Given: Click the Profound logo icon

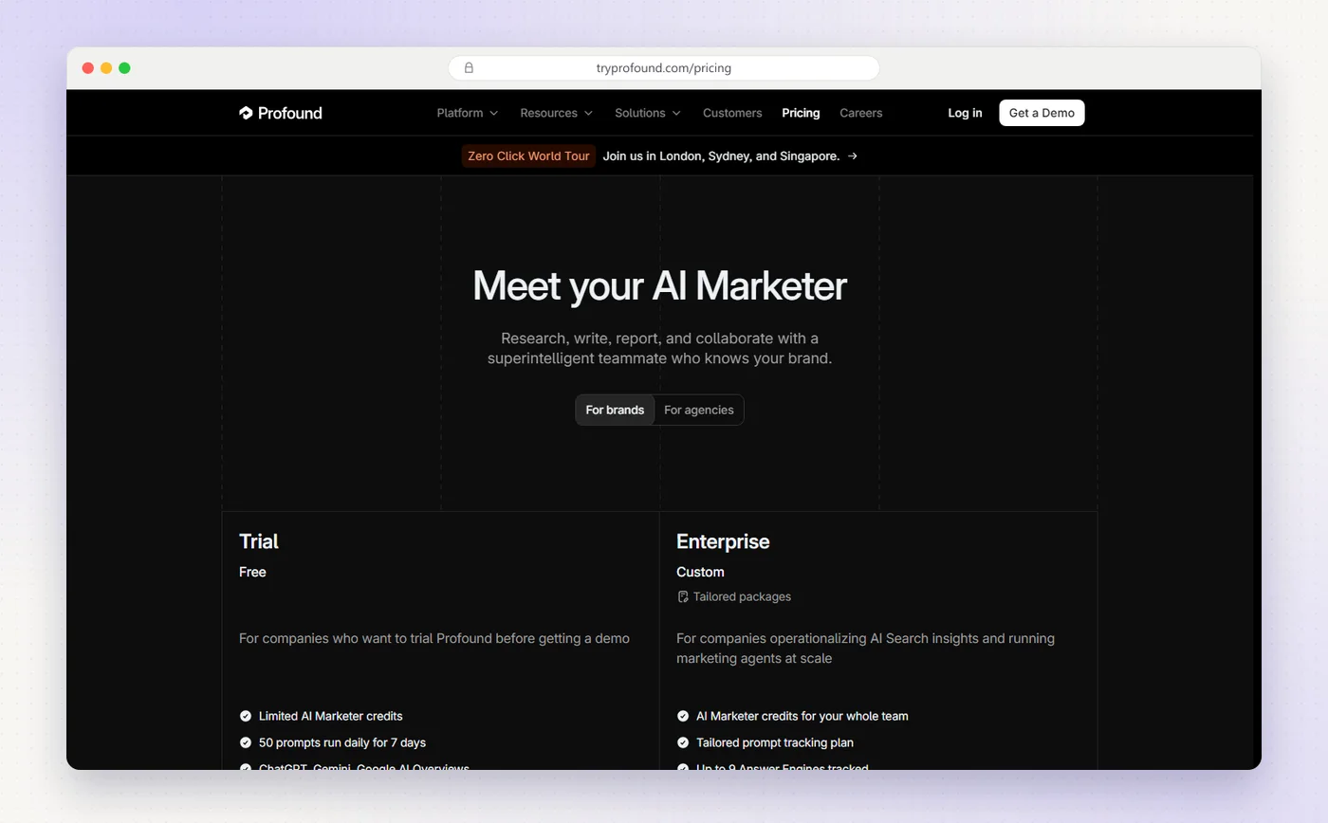Looking at the screenshot, I should point(246,113).
